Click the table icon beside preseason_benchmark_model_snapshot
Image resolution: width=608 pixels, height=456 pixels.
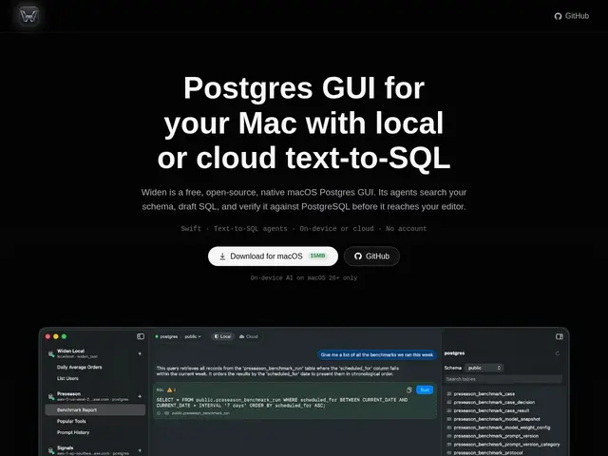pyautogui.click(x=449, y=419)
